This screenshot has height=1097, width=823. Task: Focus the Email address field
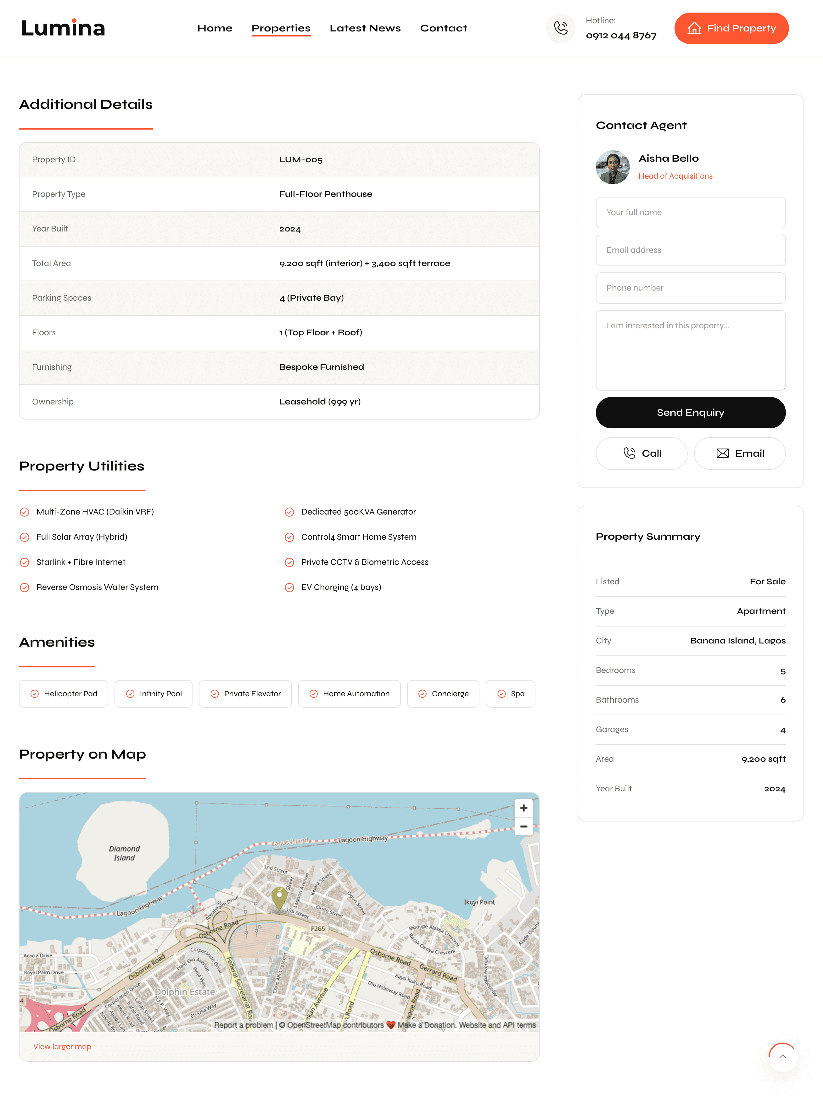tap(691, 250)
